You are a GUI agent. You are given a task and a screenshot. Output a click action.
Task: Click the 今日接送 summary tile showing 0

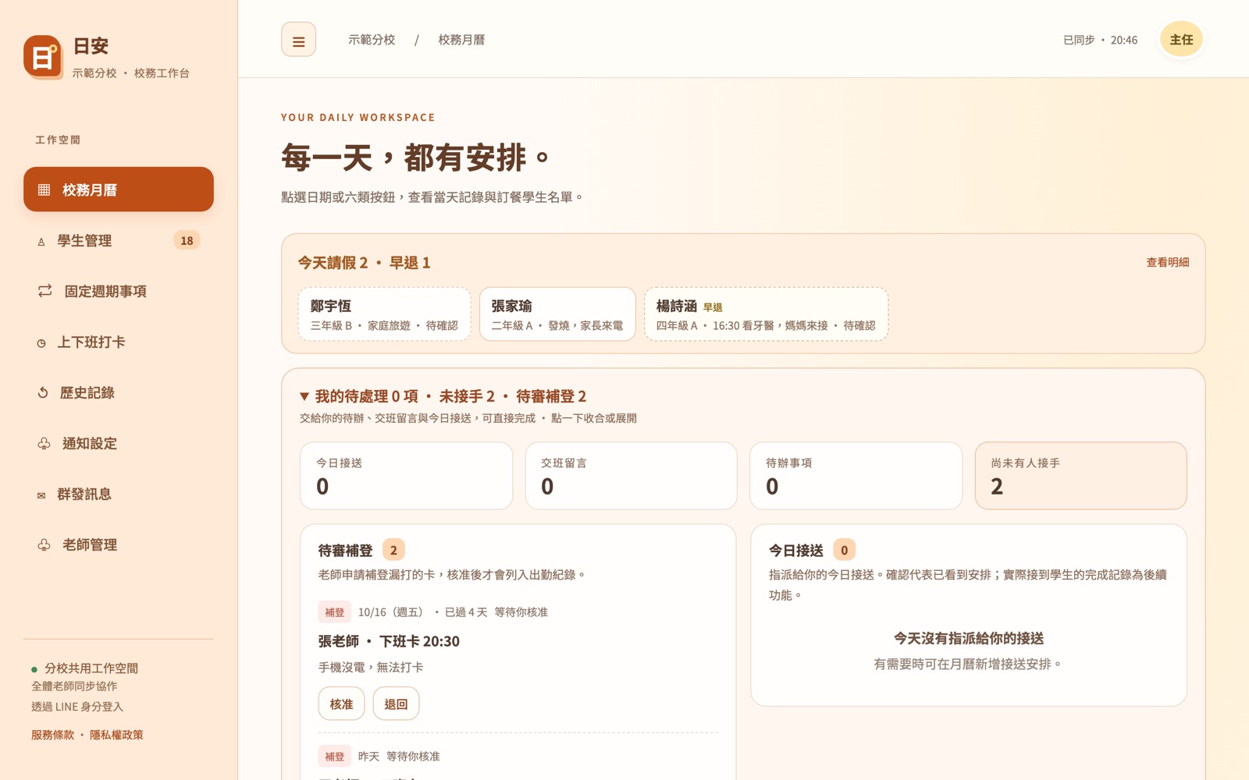click(x=407, y=476)
